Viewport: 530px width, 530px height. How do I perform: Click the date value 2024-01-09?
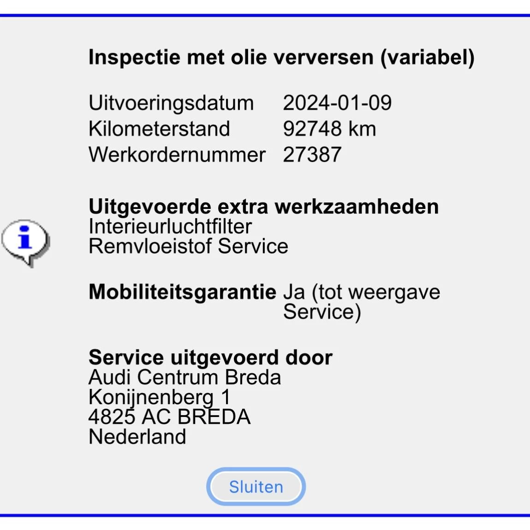point(337,103)
